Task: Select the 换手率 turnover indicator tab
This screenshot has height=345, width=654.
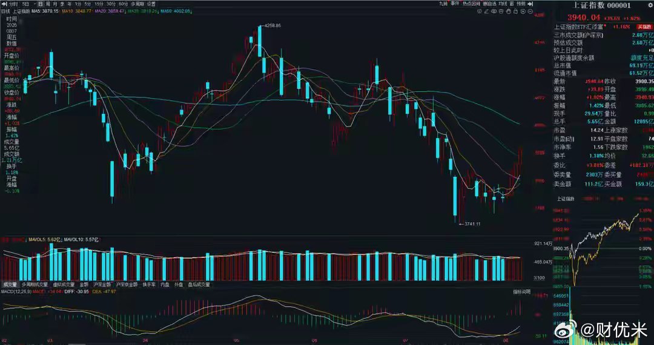Action: (x=149, y=285)
